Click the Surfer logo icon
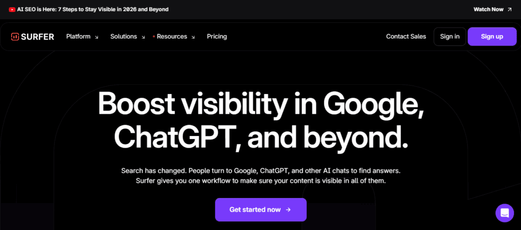Viewport: 521px width, 230px height. click(15, 37)
